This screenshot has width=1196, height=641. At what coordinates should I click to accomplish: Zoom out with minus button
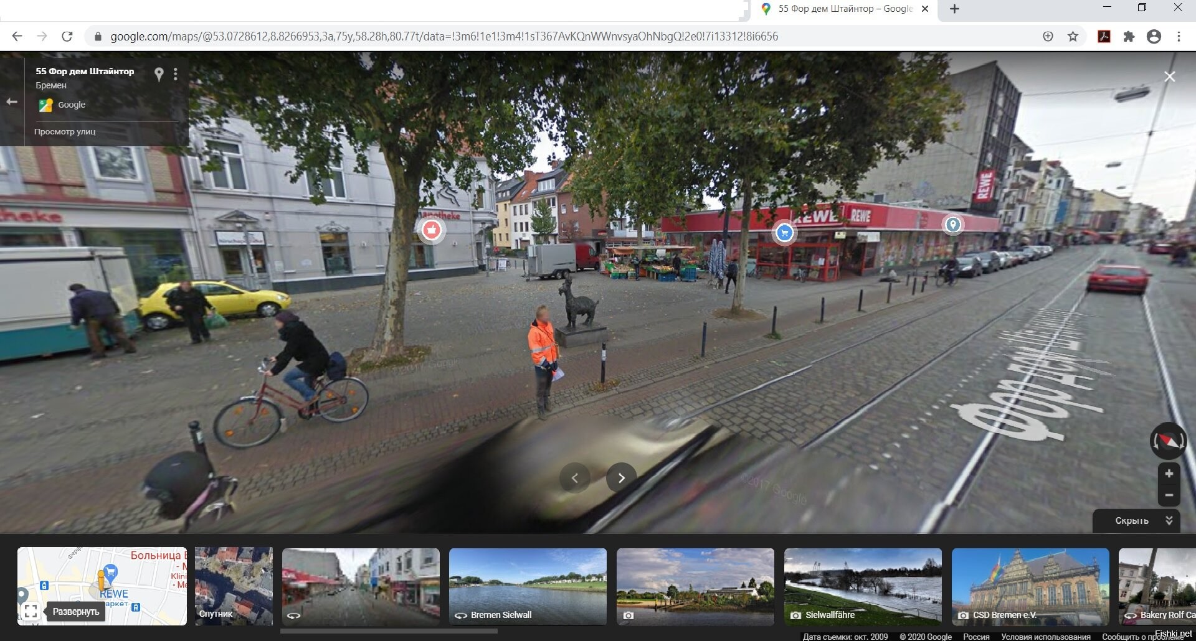1169,495
